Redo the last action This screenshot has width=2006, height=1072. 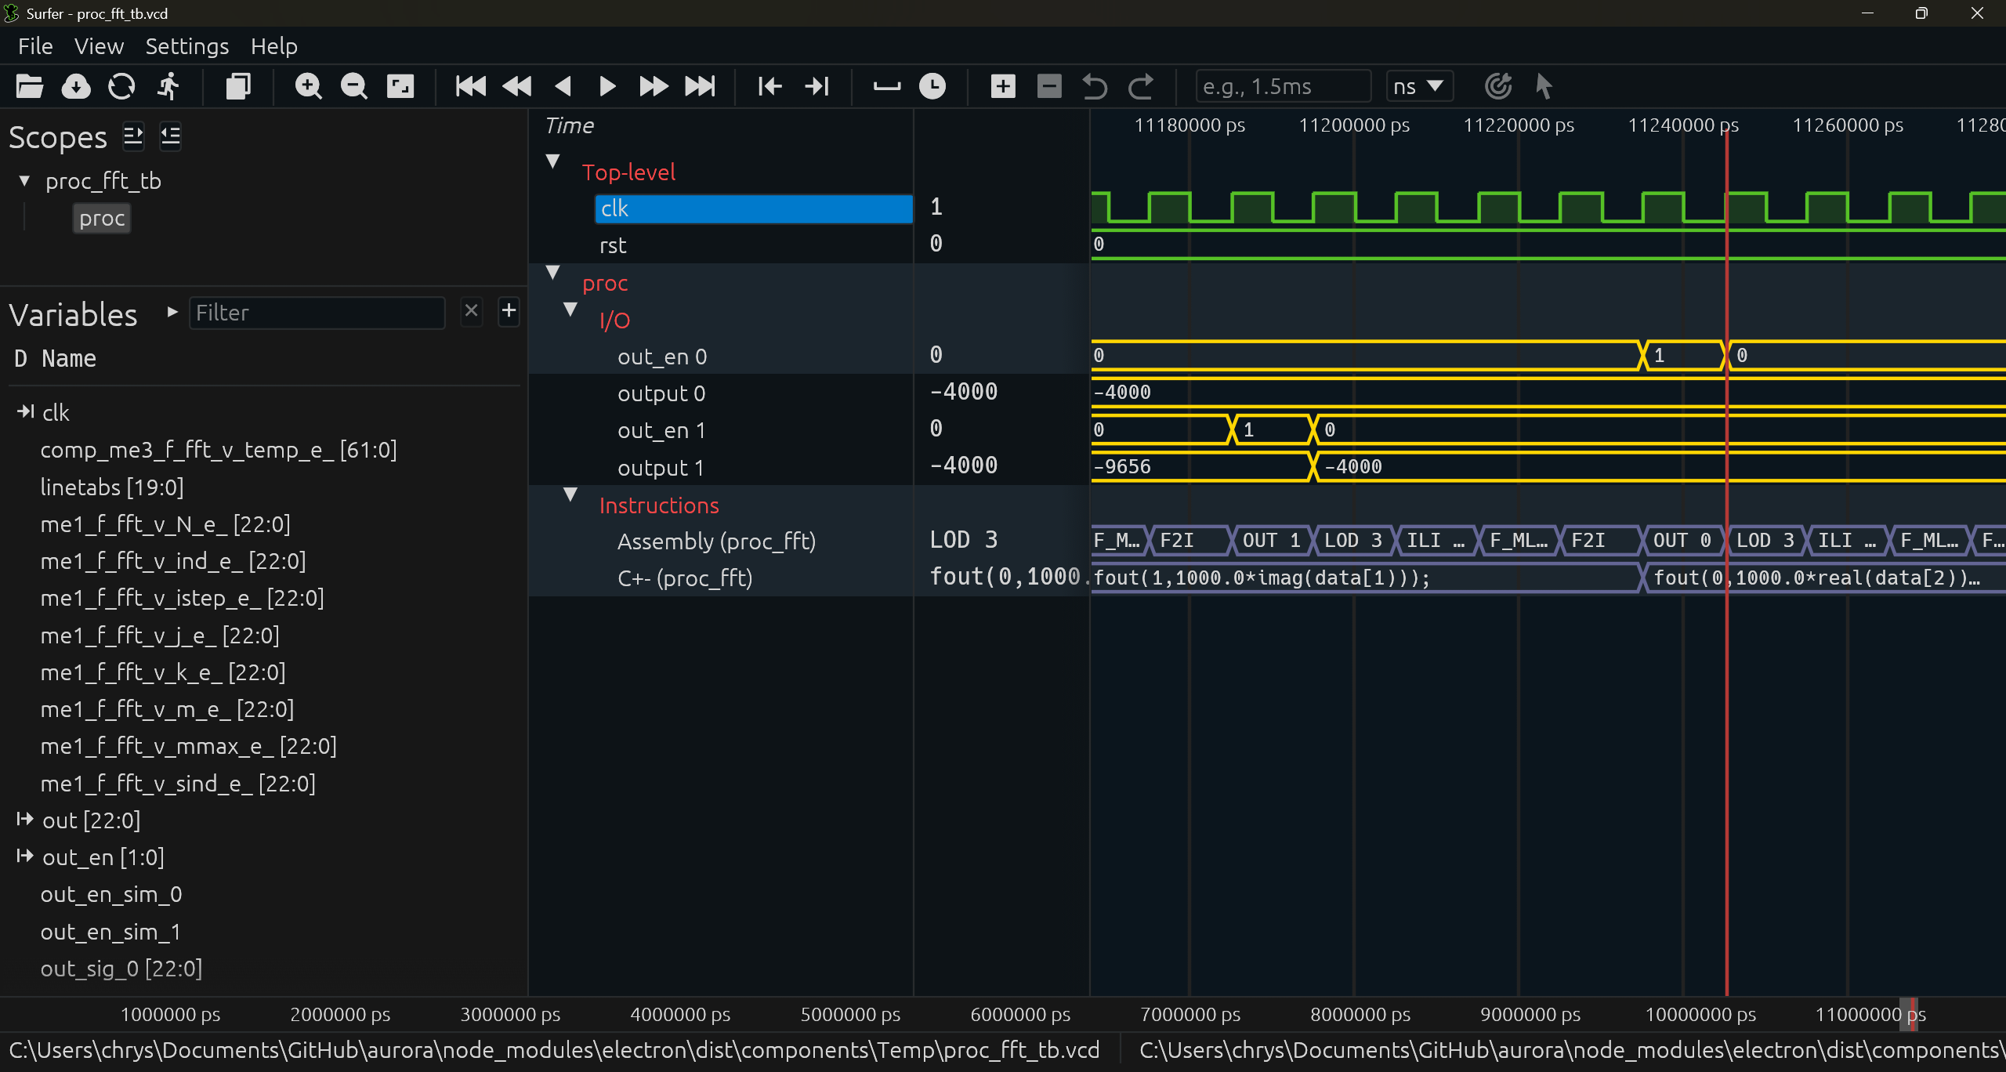(1141, 86)
